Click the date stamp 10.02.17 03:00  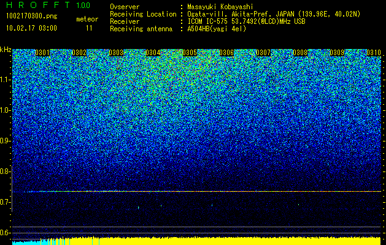pyautogui.click(x=31, y=28)
